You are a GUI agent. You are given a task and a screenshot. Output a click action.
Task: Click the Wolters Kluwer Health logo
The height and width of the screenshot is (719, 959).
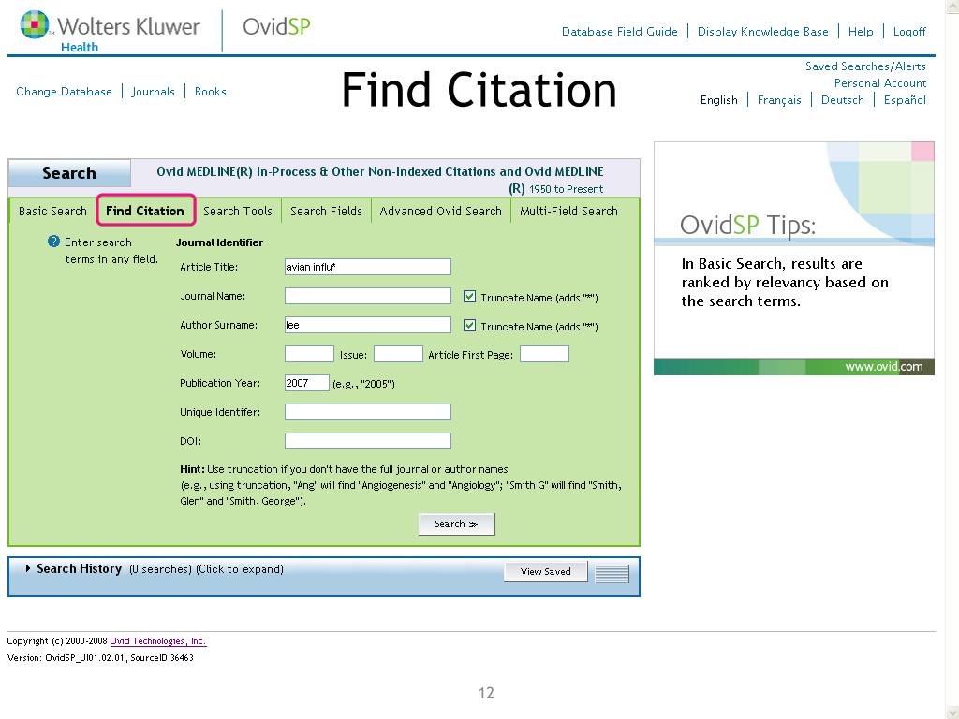111,32
